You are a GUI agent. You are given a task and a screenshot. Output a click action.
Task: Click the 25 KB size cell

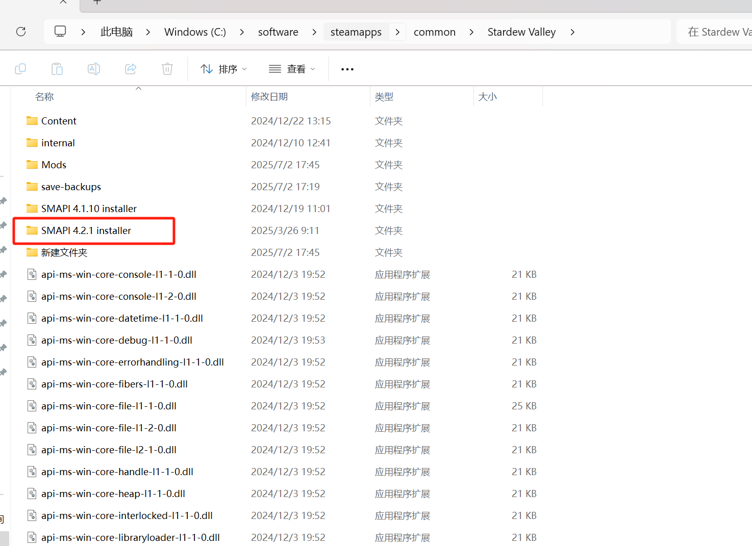524,406
